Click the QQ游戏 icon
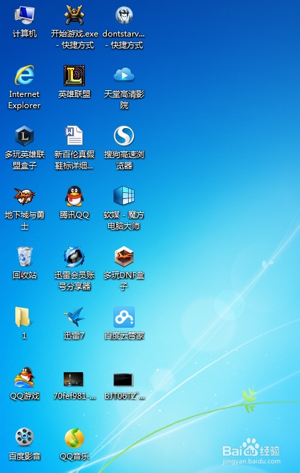Viewport: 300px width, 473px height. [x=25, y=377]
